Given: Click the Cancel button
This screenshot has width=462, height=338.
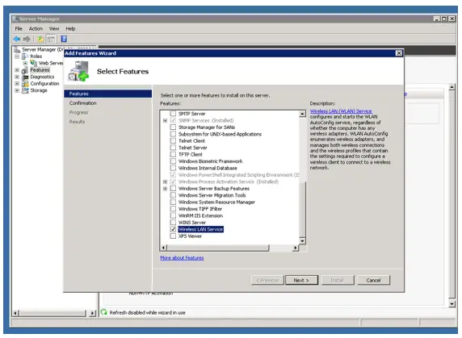Looking at the screenshot, I should click(373, 280).
